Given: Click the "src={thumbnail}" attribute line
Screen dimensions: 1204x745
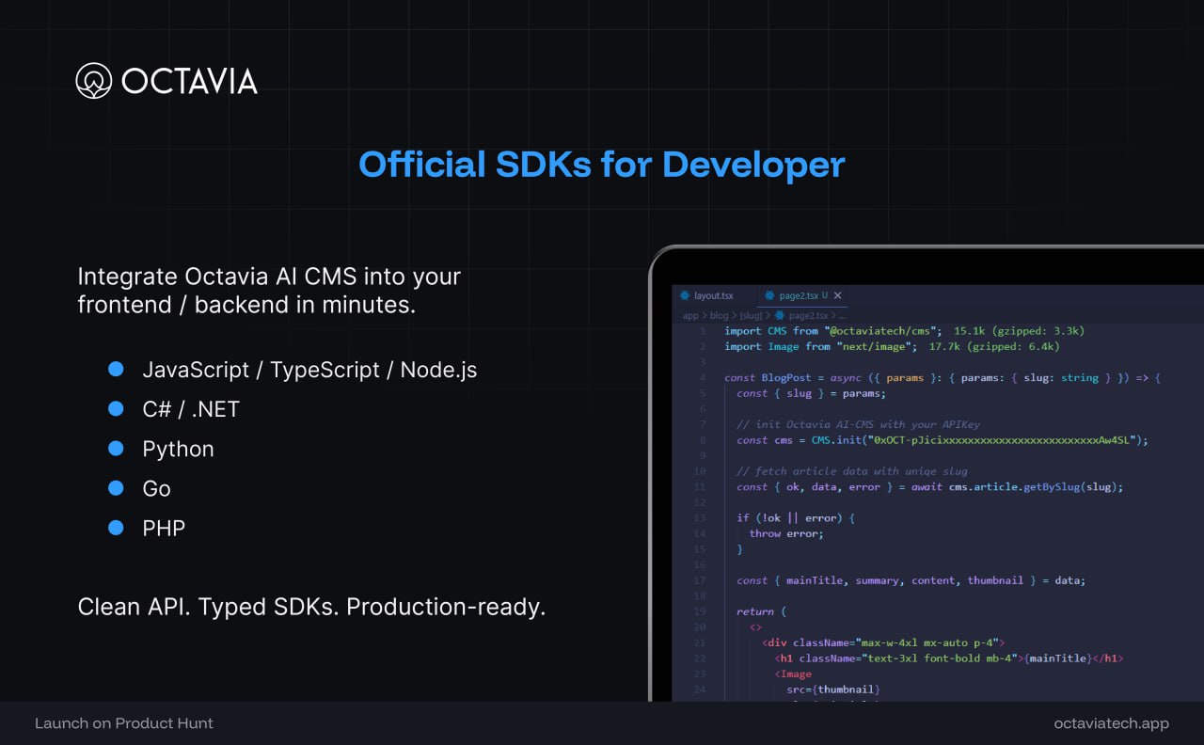Looking at the screenshot, I should tap(833, 690).
